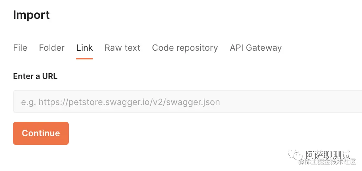The height and width of the screenshot is (171, 362).
Task: Click the Continue button
Action: click(41, 133)
